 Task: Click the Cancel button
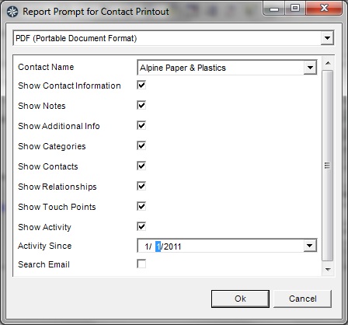pyautogui.click(x=302, y=299)
